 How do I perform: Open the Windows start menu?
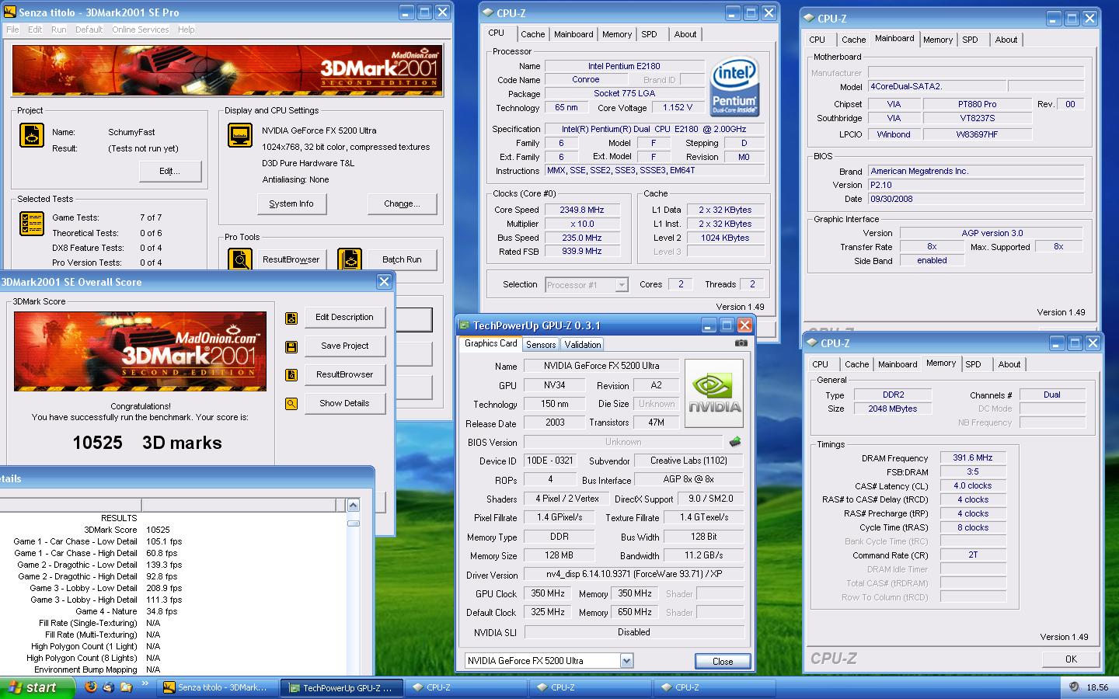coord(37,687)
